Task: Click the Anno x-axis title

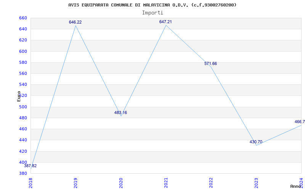Action: [x=296, y=186]
